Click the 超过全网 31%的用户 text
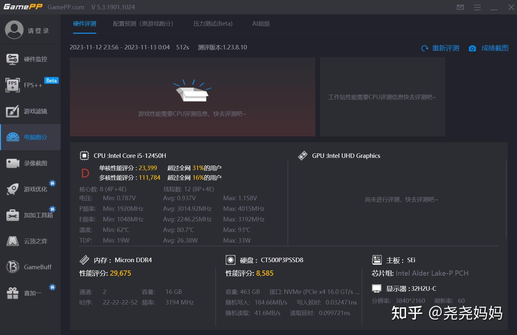Viewport: 517px width, 335px height. click(194, 168)
